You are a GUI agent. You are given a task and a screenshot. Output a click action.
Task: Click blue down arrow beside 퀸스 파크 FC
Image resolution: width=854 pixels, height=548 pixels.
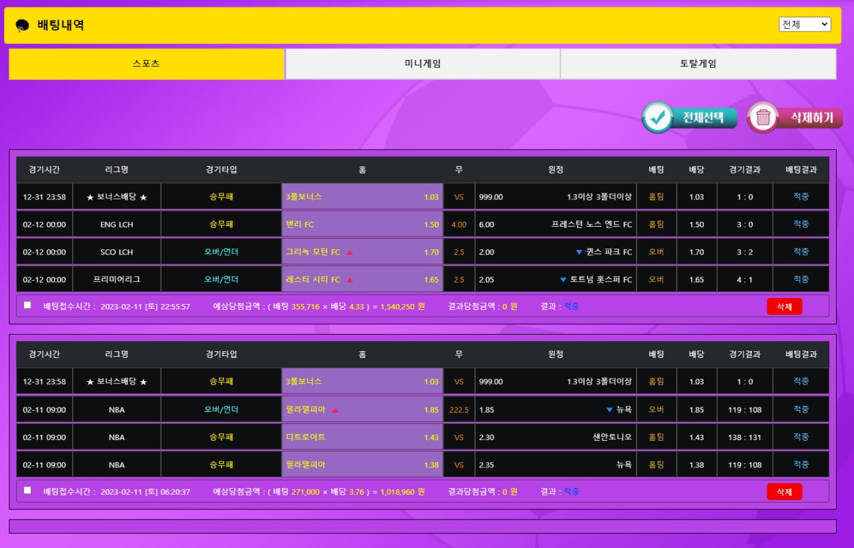tap(578, 252)
